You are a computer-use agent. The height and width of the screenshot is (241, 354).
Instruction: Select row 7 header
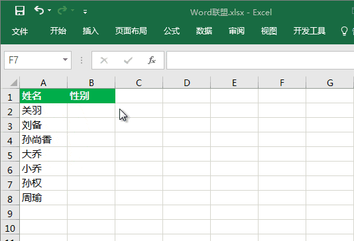click(x=10, y=183)
